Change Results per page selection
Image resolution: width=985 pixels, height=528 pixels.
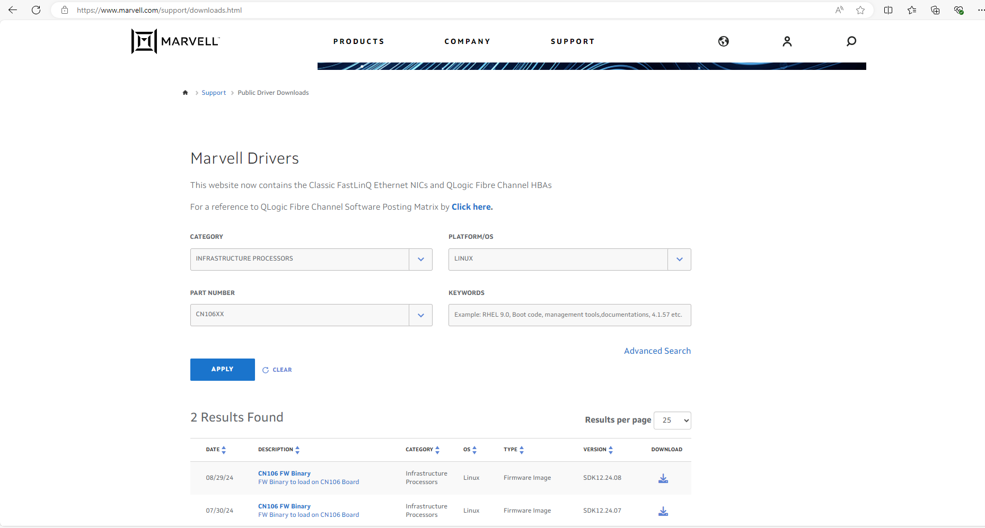pos(672,420)
